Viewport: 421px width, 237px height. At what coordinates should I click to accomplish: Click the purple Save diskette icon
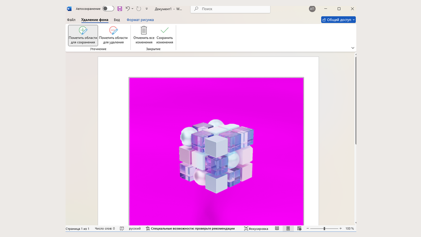(120, 9)
